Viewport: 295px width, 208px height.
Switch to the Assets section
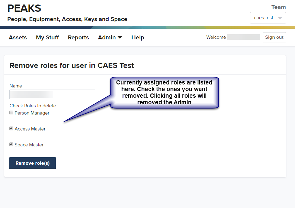tap(17, 37)
